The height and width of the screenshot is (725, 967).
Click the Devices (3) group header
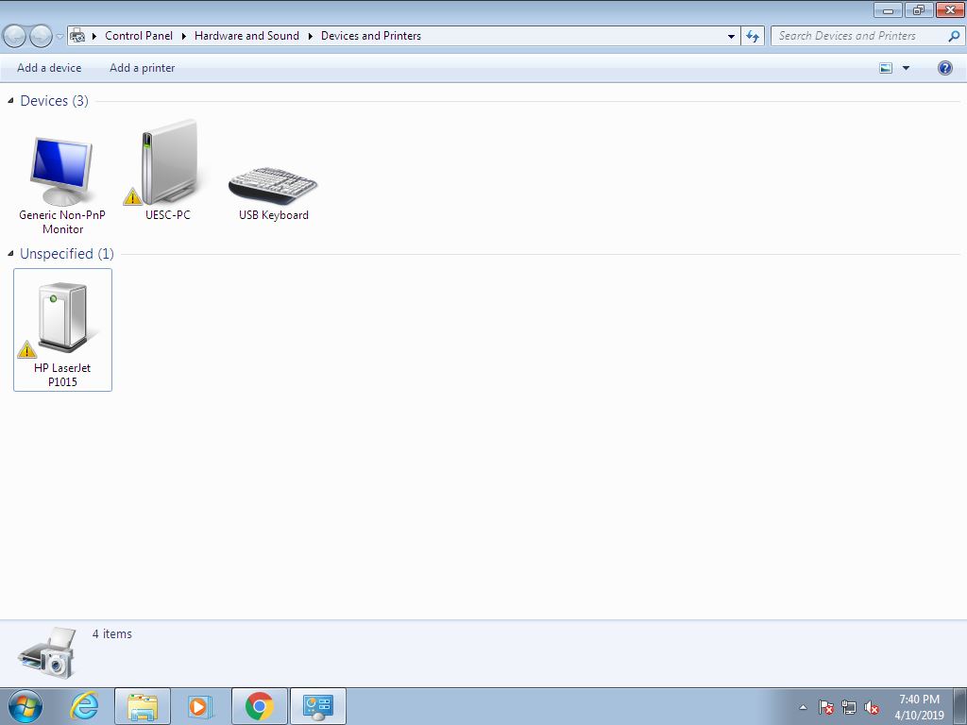54,100
